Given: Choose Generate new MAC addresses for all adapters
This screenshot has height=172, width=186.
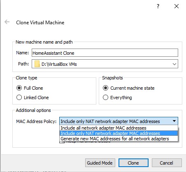Looking at the screenshot, I should (x=119, y=139).
